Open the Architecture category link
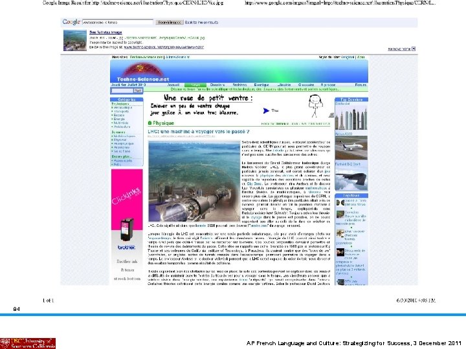 (122, 127)
